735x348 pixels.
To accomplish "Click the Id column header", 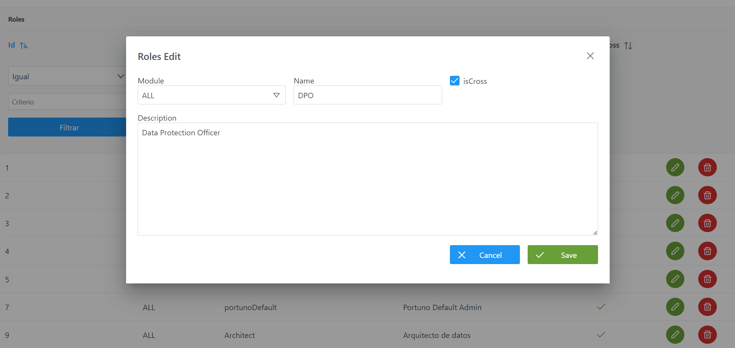I will point(12,45).
